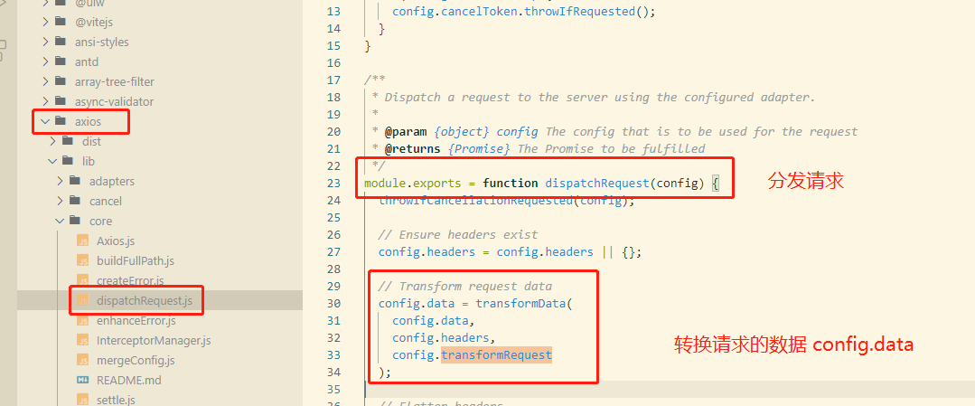Select dispatchRequest.js file
975x406 pixels.
(145, 301)
